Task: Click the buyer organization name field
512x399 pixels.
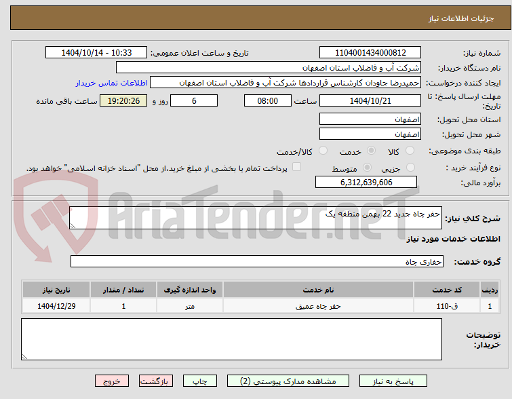Action: [x=268, y=68]
